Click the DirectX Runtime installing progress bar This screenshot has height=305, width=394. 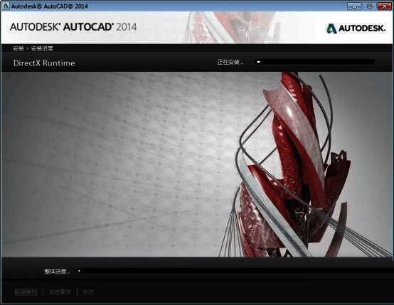click(315, 62)
